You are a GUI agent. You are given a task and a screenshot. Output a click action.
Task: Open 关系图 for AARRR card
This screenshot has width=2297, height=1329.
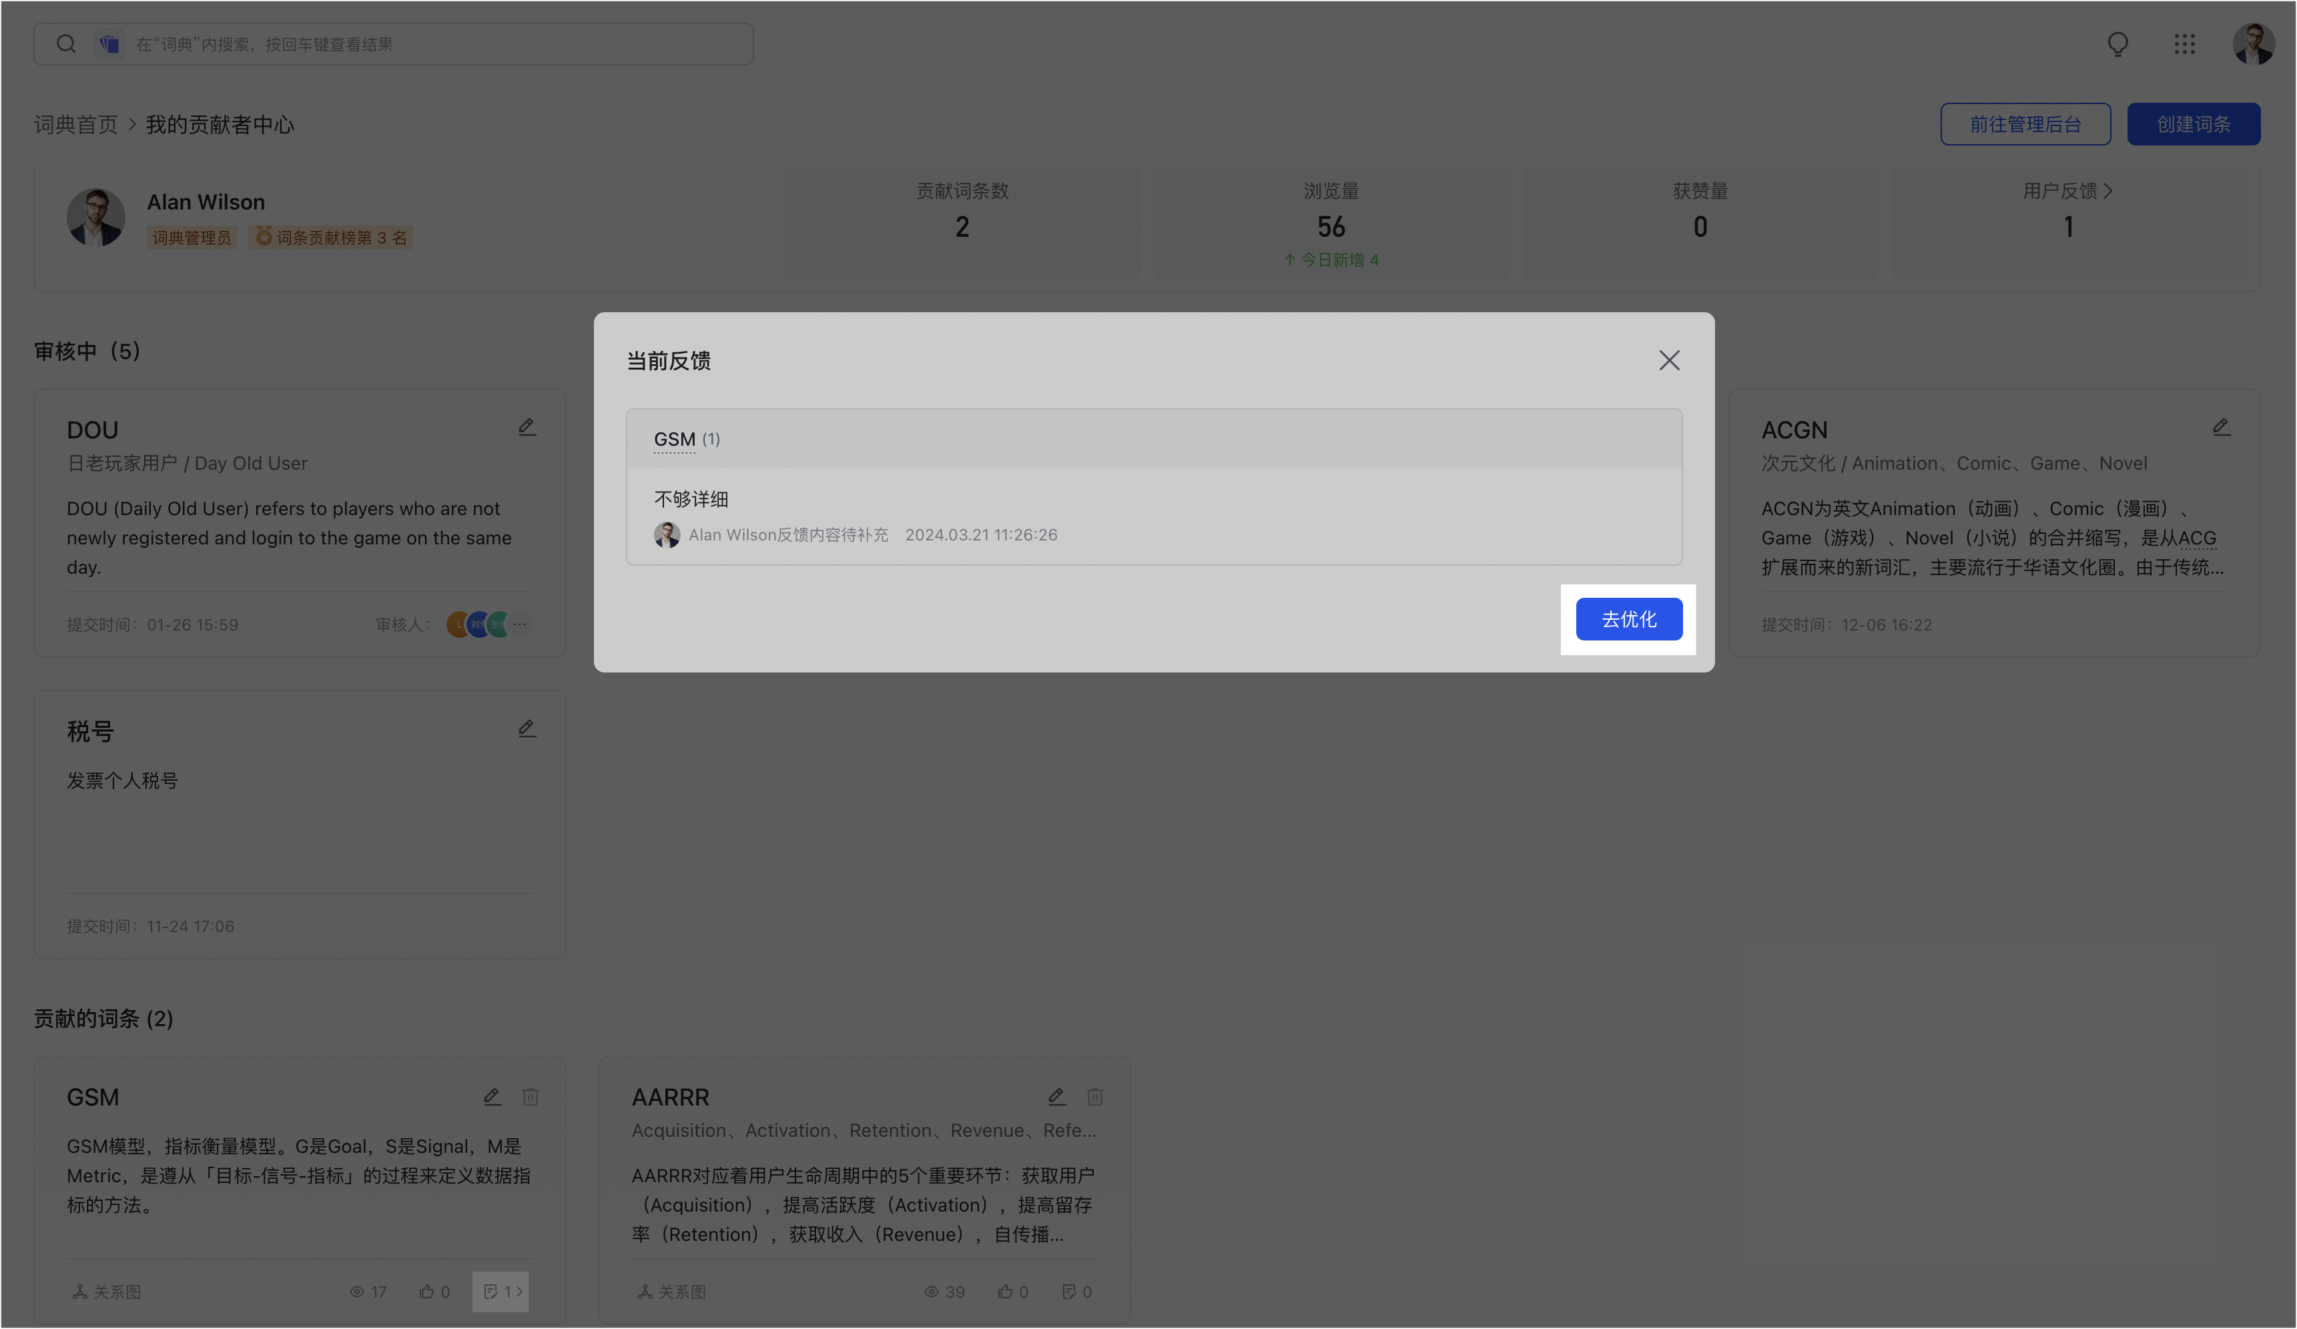point(672,1292)
